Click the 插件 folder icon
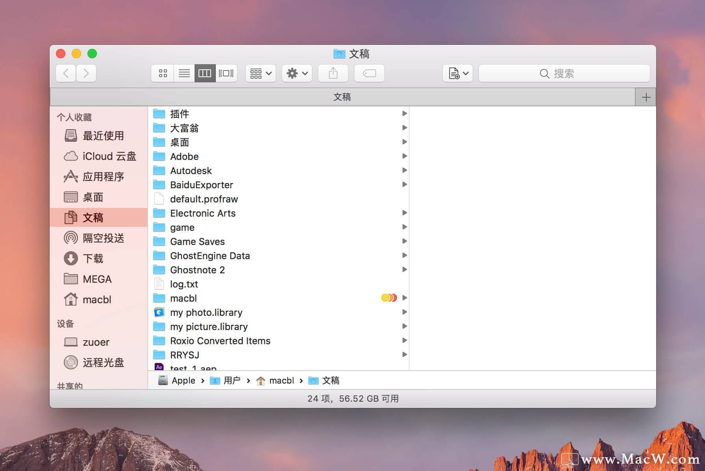 159,114
